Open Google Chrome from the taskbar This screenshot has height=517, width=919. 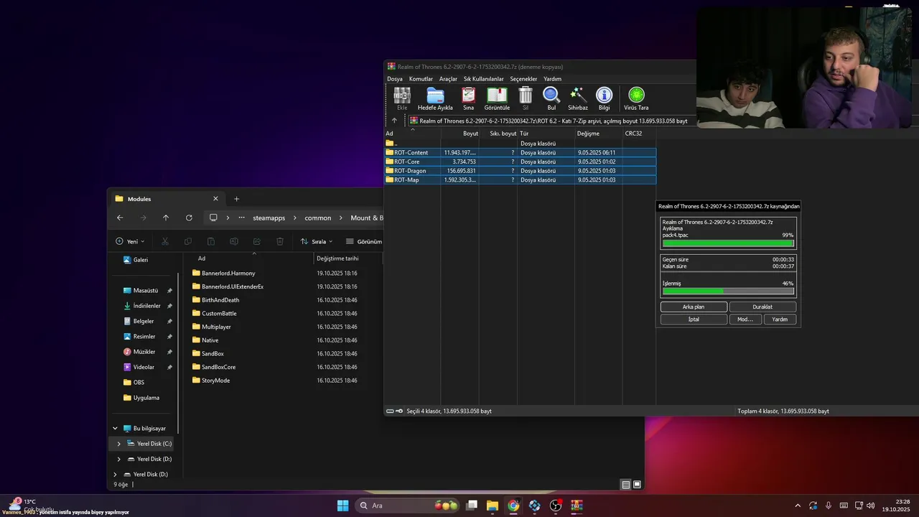pos(513,506)
